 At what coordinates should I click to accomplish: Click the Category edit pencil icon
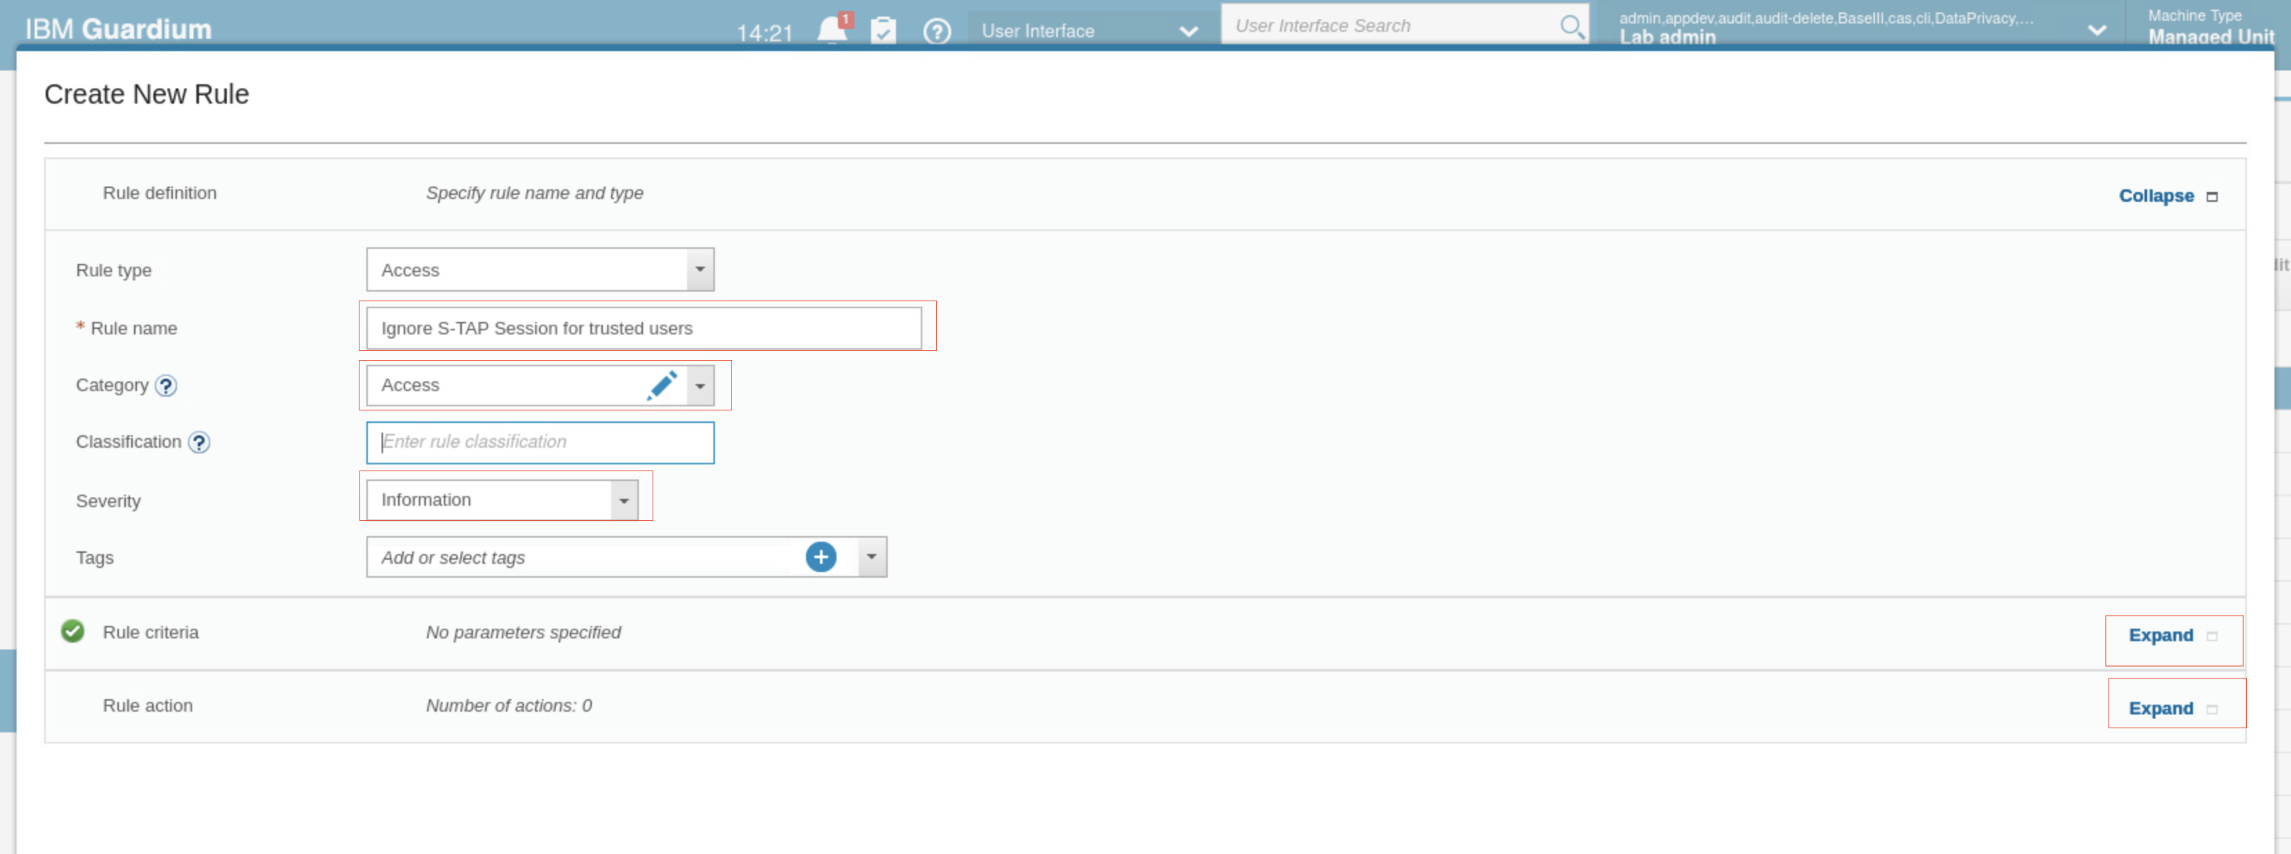coord(662,386)
